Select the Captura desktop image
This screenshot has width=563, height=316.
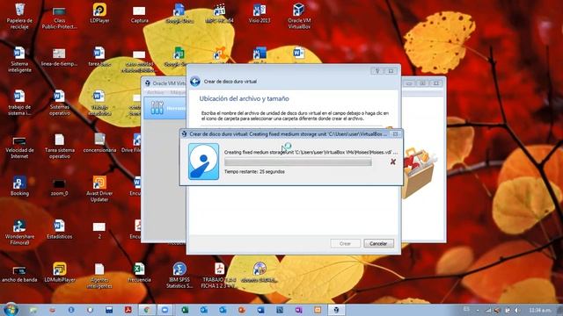139,14
